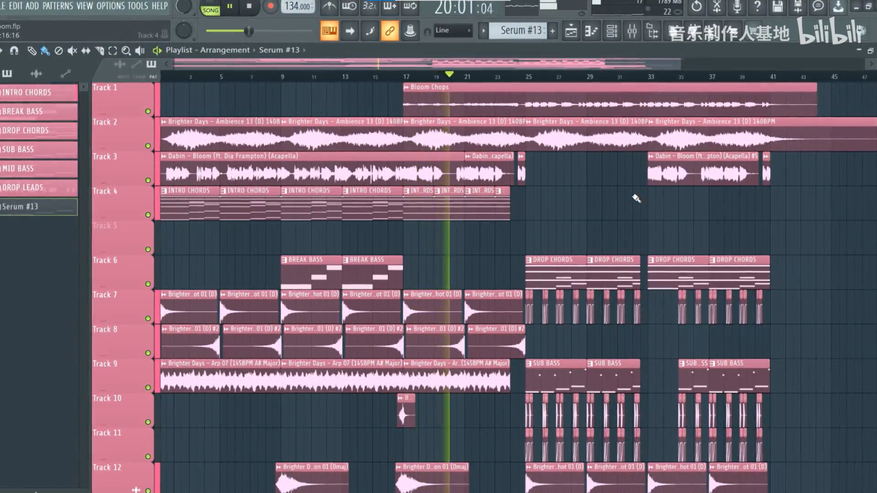877x493 pixels.
Task: Toggle step editing mode icon
Action: click(x=370, y=31)
